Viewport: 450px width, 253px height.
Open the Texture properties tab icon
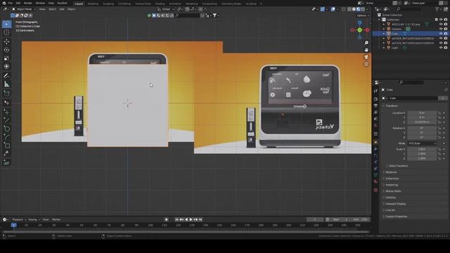375,190
